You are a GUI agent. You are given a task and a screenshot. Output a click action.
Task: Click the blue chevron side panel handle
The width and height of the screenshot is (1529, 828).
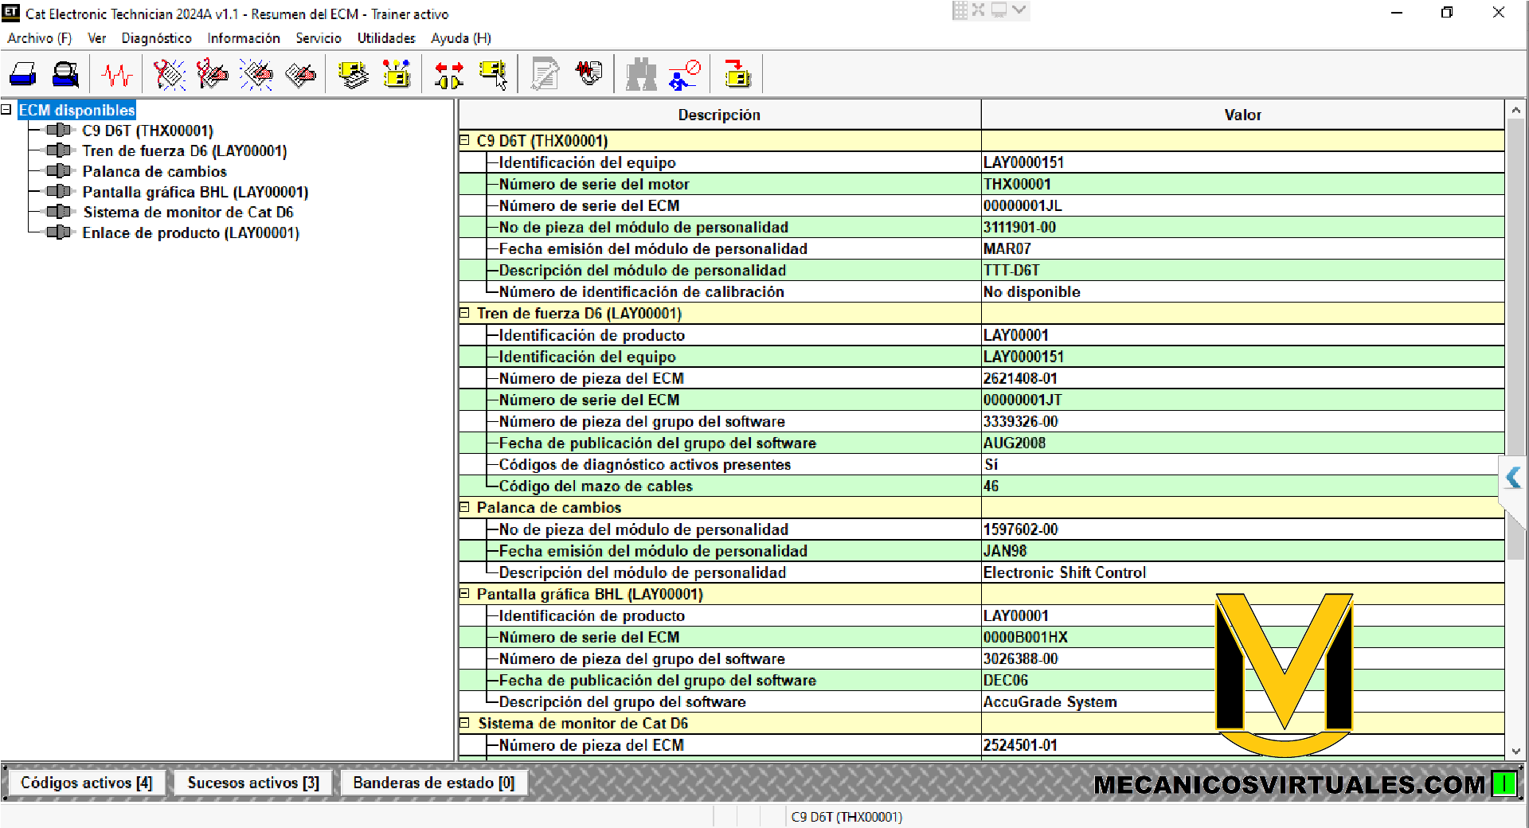[x=1513, y=478]
